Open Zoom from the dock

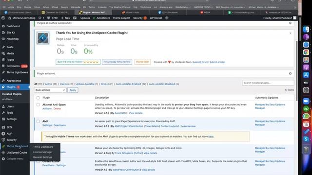(306, 101)
